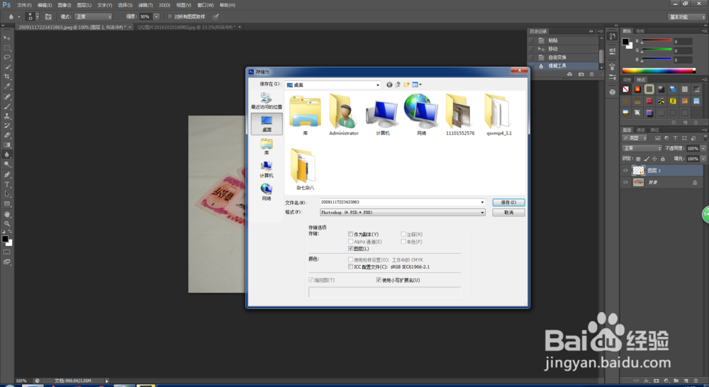Select Computer (计算机) in the save dialog sidebar
Screen dimensions: 709x387
tap(267, 169)
